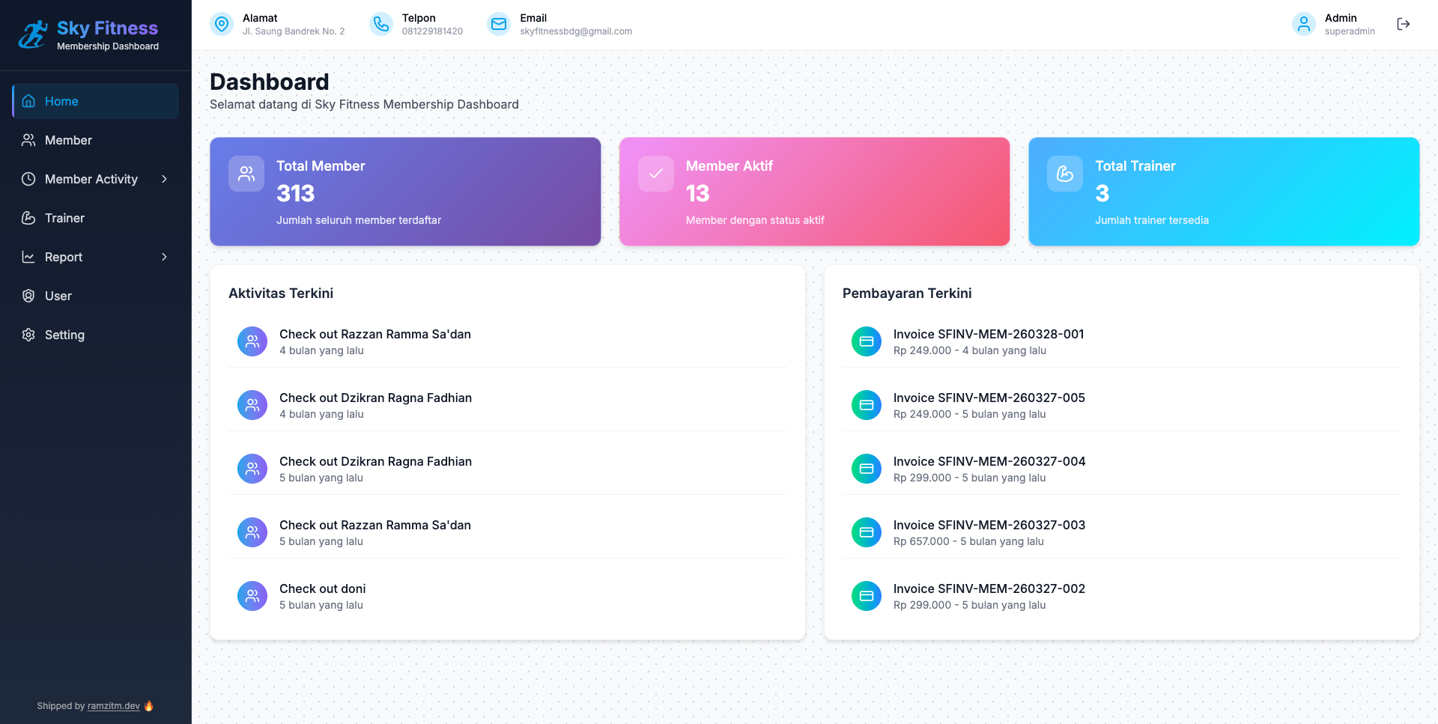The height and width of the screenshot is (724, 1438).
Task: Click the Setting gear icon in sidebar
Action: coord(28,335)
